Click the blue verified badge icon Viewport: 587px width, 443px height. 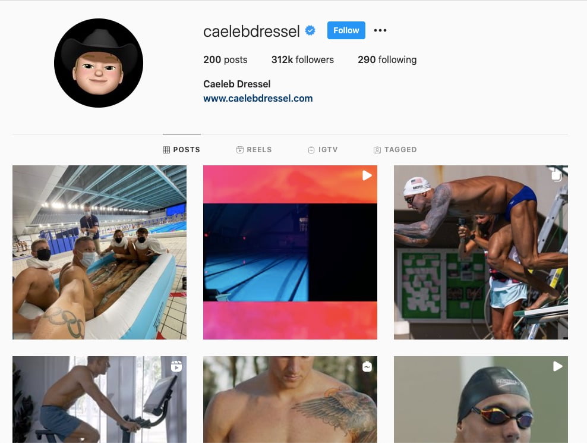(x=310, y=30)
